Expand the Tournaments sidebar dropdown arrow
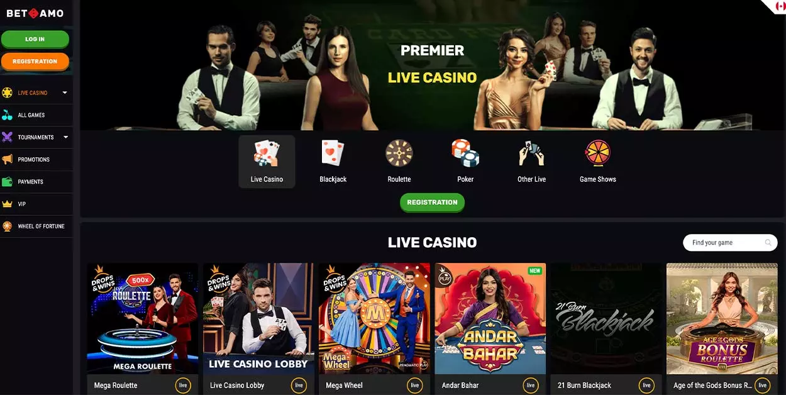 (x=65, y=137)
